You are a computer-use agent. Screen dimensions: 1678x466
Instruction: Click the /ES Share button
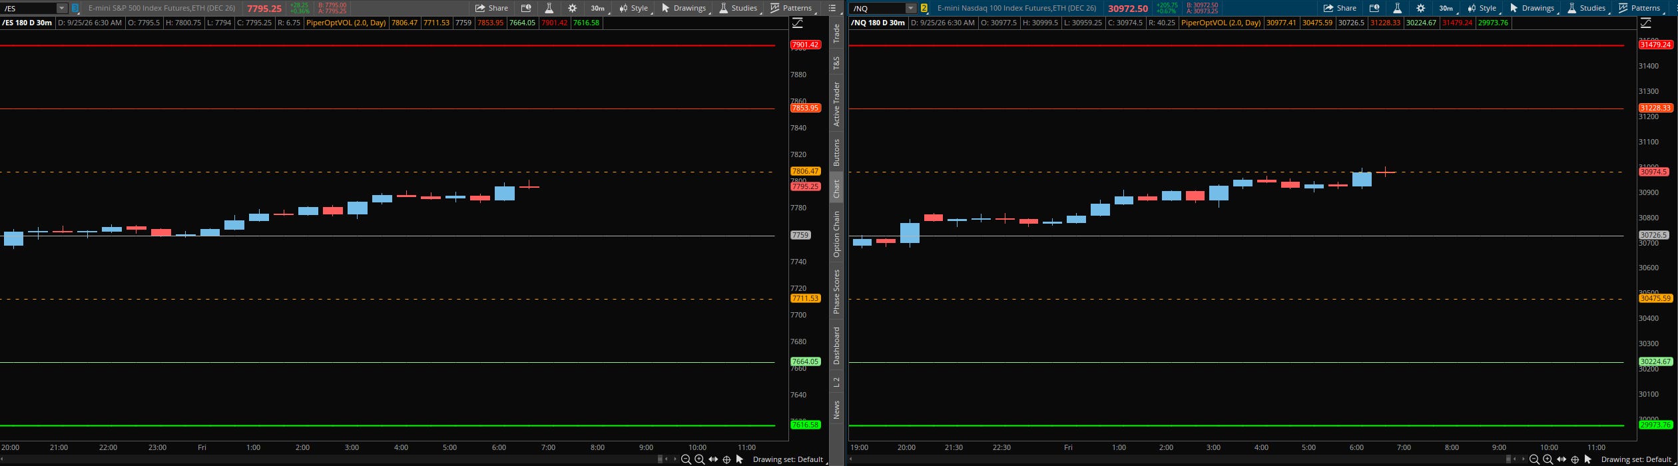click(x=492, y=8)
